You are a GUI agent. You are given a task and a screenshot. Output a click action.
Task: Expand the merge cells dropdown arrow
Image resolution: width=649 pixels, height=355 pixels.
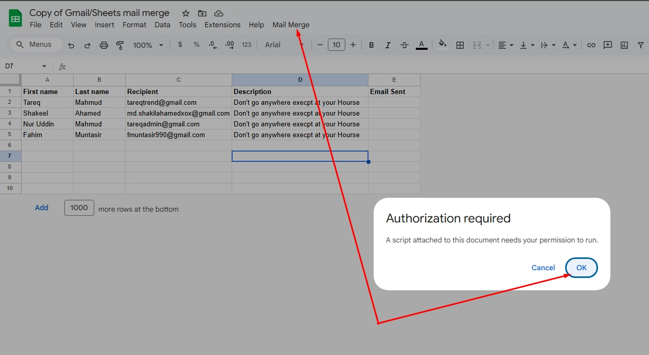[488, 45]
